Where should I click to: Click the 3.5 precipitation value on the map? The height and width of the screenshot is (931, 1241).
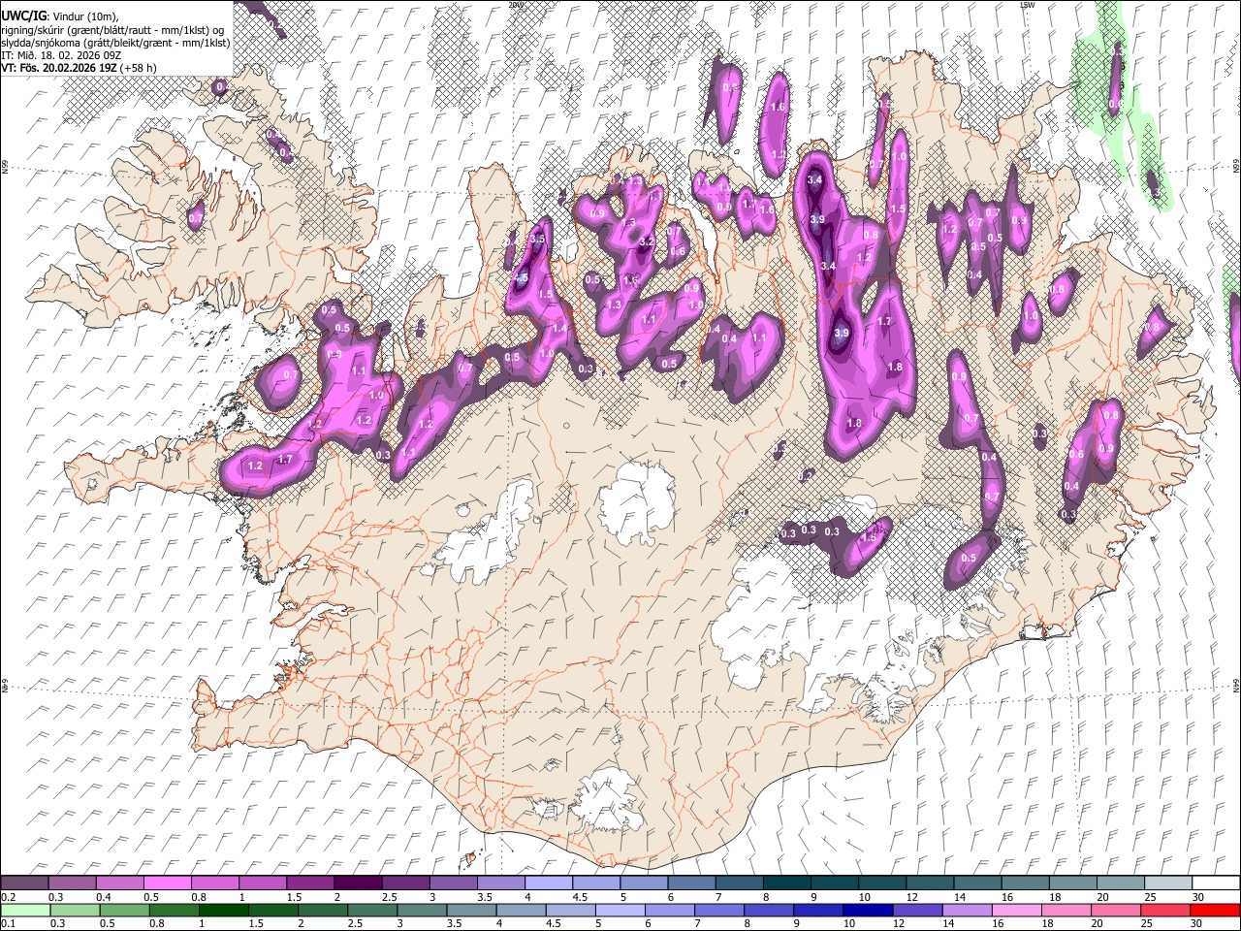tap(538, 239)
